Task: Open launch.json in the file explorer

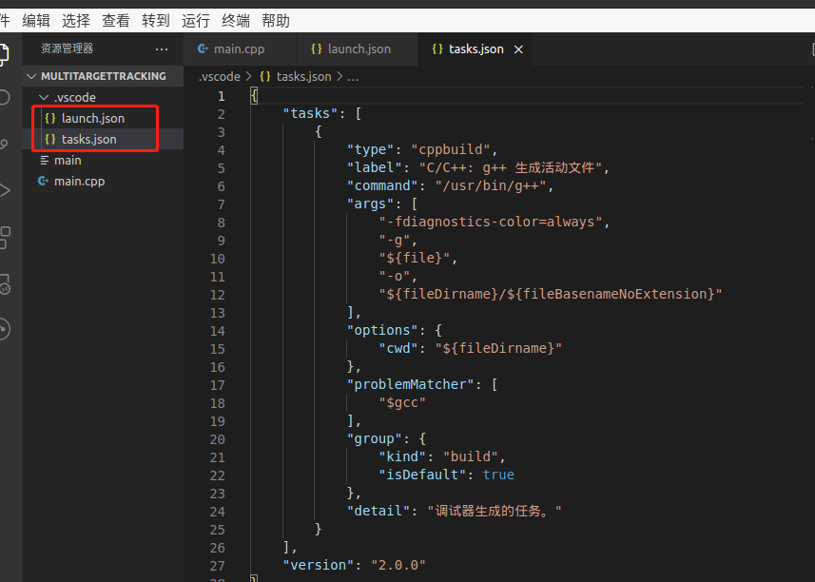Action: (103, 119)
